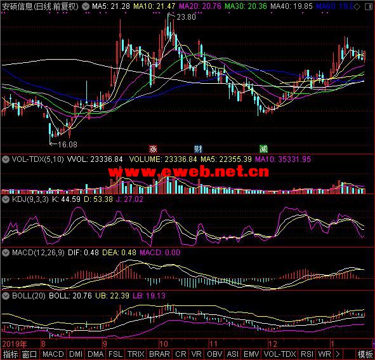The width and height of the screenshot is (375, 360).
Task: Click the month 10 marker on the time axis
Action: pos(164,344)
